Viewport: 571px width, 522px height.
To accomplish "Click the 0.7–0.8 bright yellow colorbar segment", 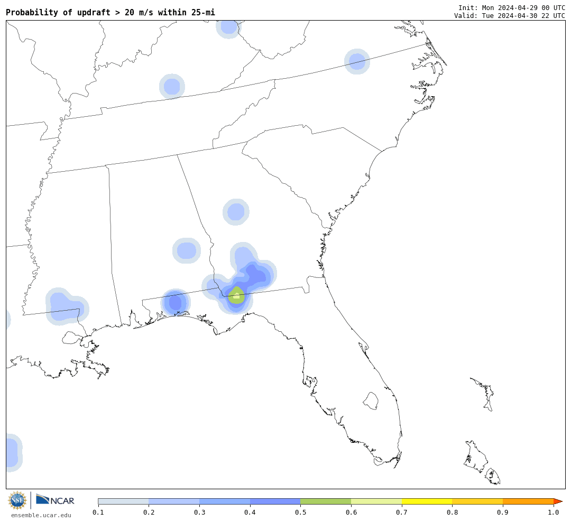I will tap(427, 501).
